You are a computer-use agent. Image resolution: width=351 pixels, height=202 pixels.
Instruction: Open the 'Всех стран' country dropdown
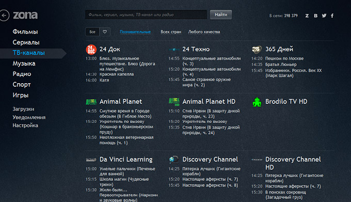click(171, 32)
